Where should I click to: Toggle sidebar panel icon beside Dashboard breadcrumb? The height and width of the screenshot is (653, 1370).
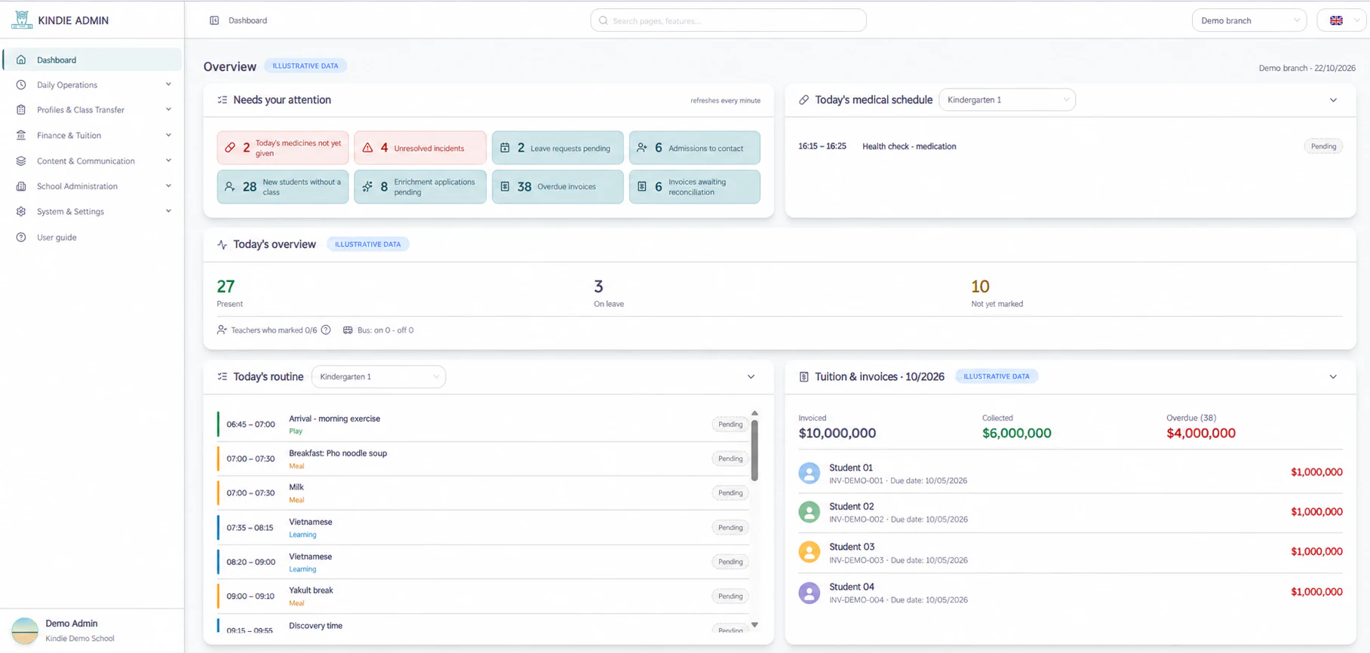tap(214, 20)
